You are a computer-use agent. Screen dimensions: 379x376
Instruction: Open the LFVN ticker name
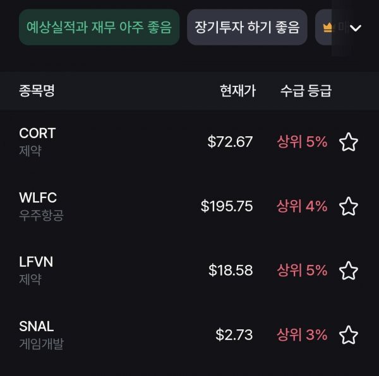(x=36, y=262)
